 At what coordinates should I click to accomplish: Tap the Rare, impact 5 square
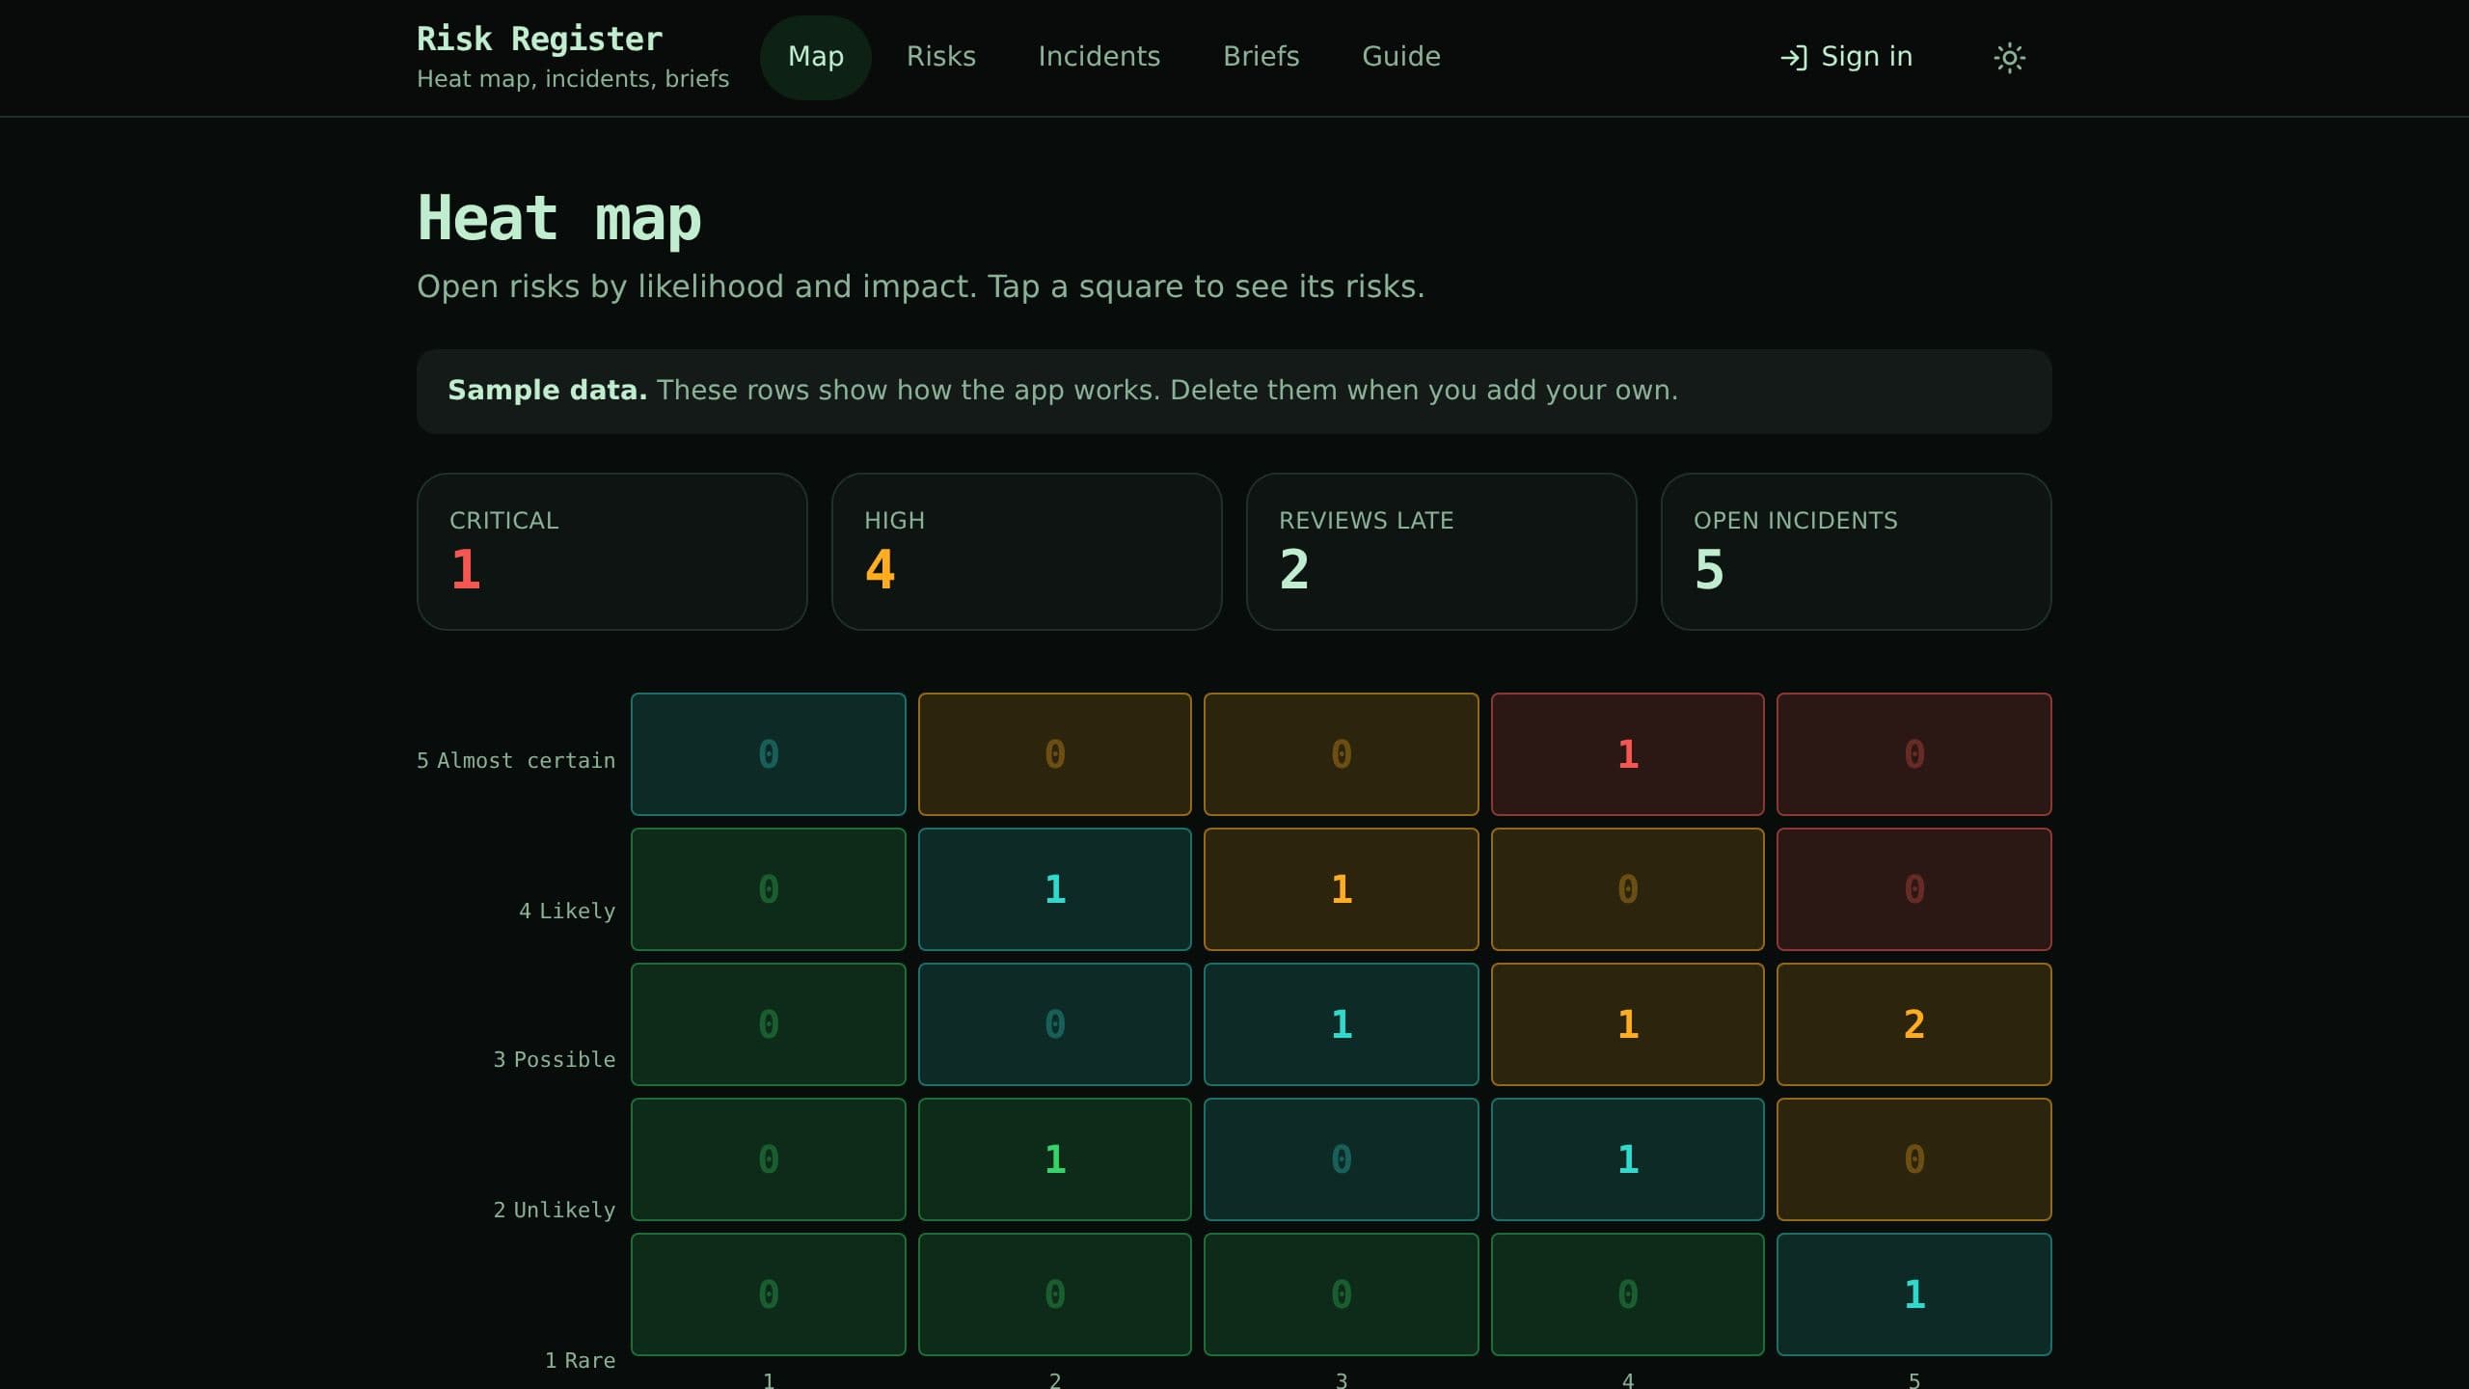click(1913, 1294)
